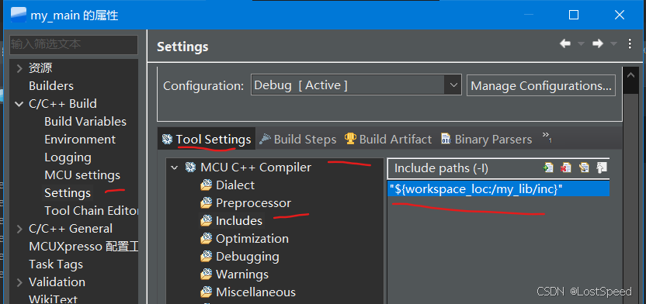Navigate back with the left arrow
The width and height of the screenshot is (646, 304).
pyautogui.click(x=565, y=43)
